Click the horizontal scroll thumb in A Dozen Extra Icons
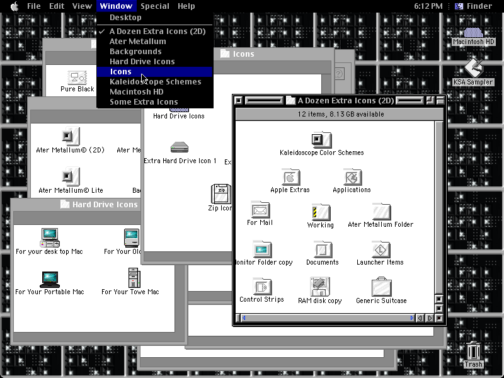Viewport: 504px width, 378px height. [328, 318]
